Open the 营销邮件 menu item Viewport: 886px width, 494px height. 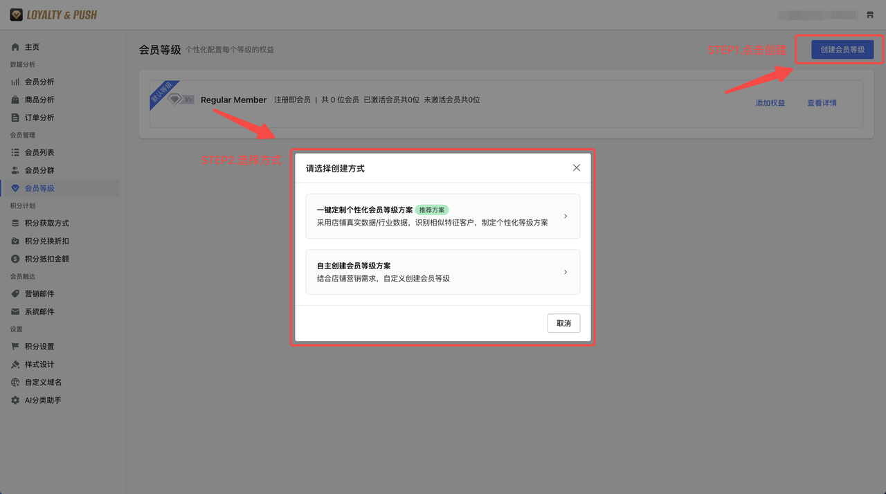[39, 294]
